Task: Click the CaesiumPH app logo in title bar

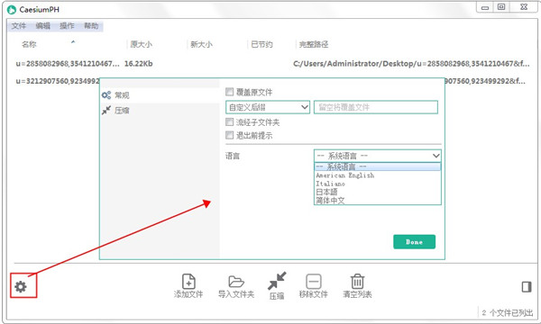Action: 12,10
